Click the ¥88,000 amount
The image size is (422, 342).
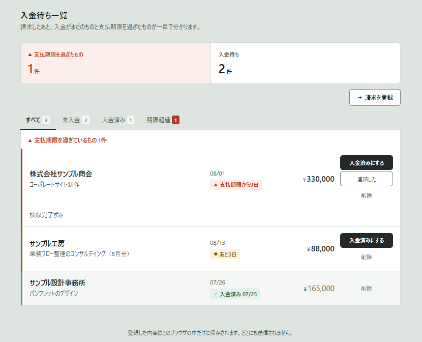pos(320,249)
